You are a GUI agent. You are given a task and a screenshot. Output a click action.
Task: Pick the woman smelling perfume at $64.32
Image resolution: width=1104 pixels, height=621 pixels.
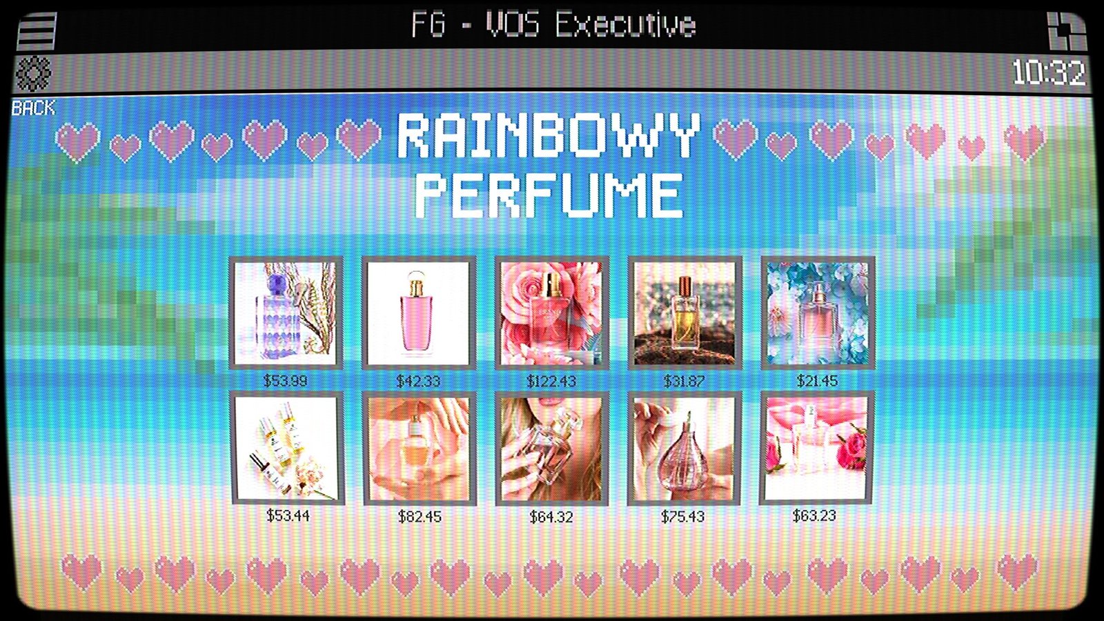pos(551,448)
